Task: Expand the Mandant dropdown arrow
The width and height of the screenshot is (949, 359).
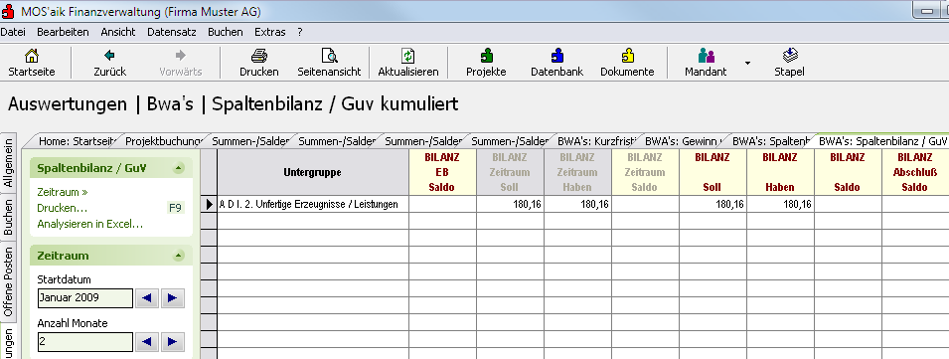Action: (x=747, y=63)
